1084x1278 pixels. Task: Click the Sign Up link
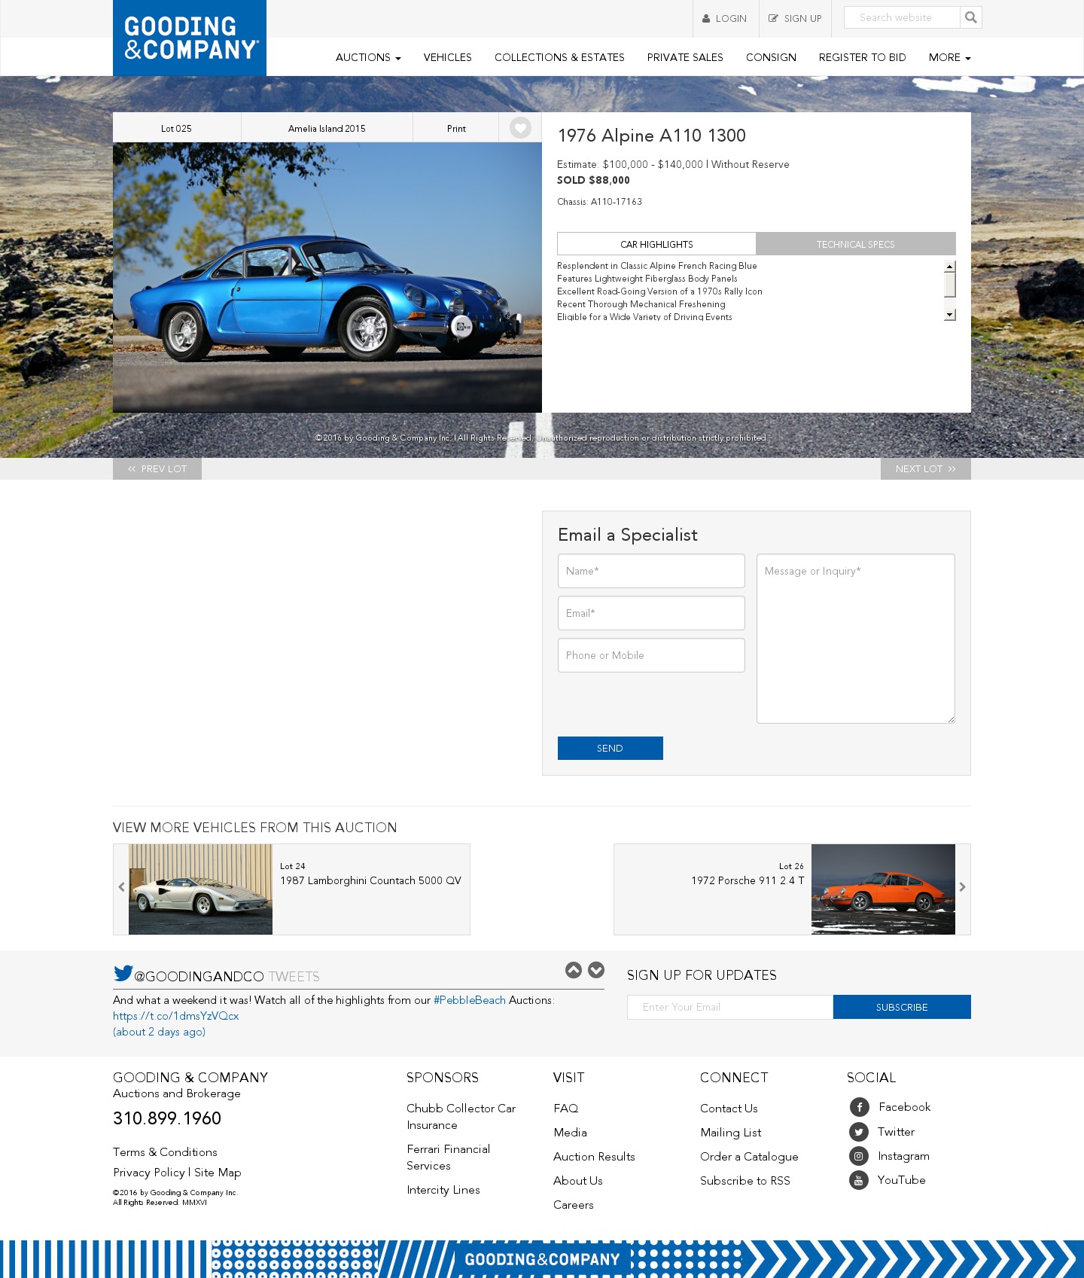click(795, 19)
